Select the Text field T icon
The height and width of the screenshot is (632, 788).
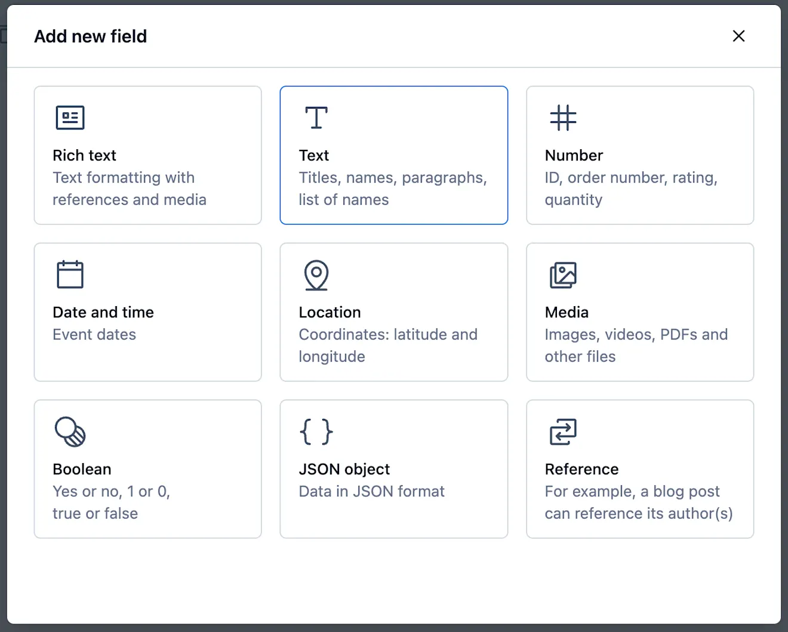pyautogui.click(x=316, y=118)
